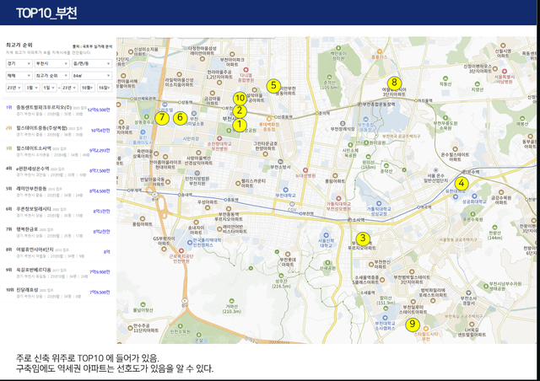Click the 12억9,500만 price value
The width and height of the screenshot is (540, 381).
click(99, 110)
